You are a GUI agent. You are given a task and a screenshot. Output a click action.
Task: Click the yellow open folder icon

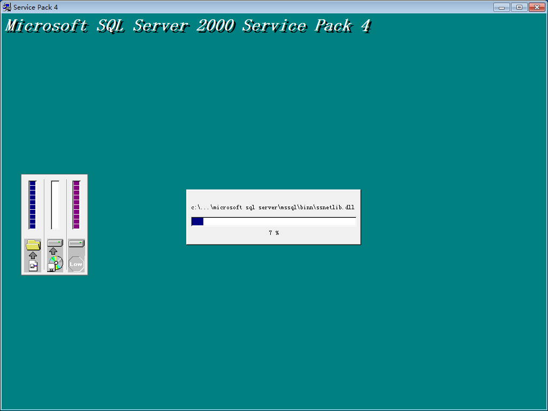click(33, 245)
